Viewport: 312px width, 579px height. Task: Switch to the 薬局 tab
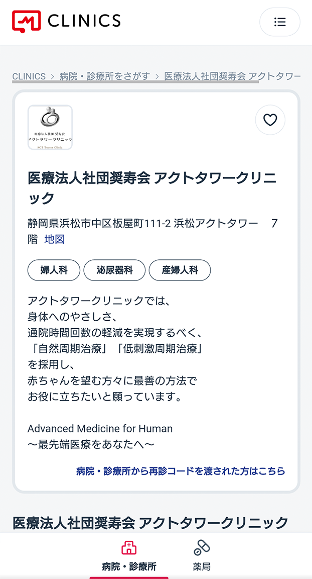(x=202, y=555)
